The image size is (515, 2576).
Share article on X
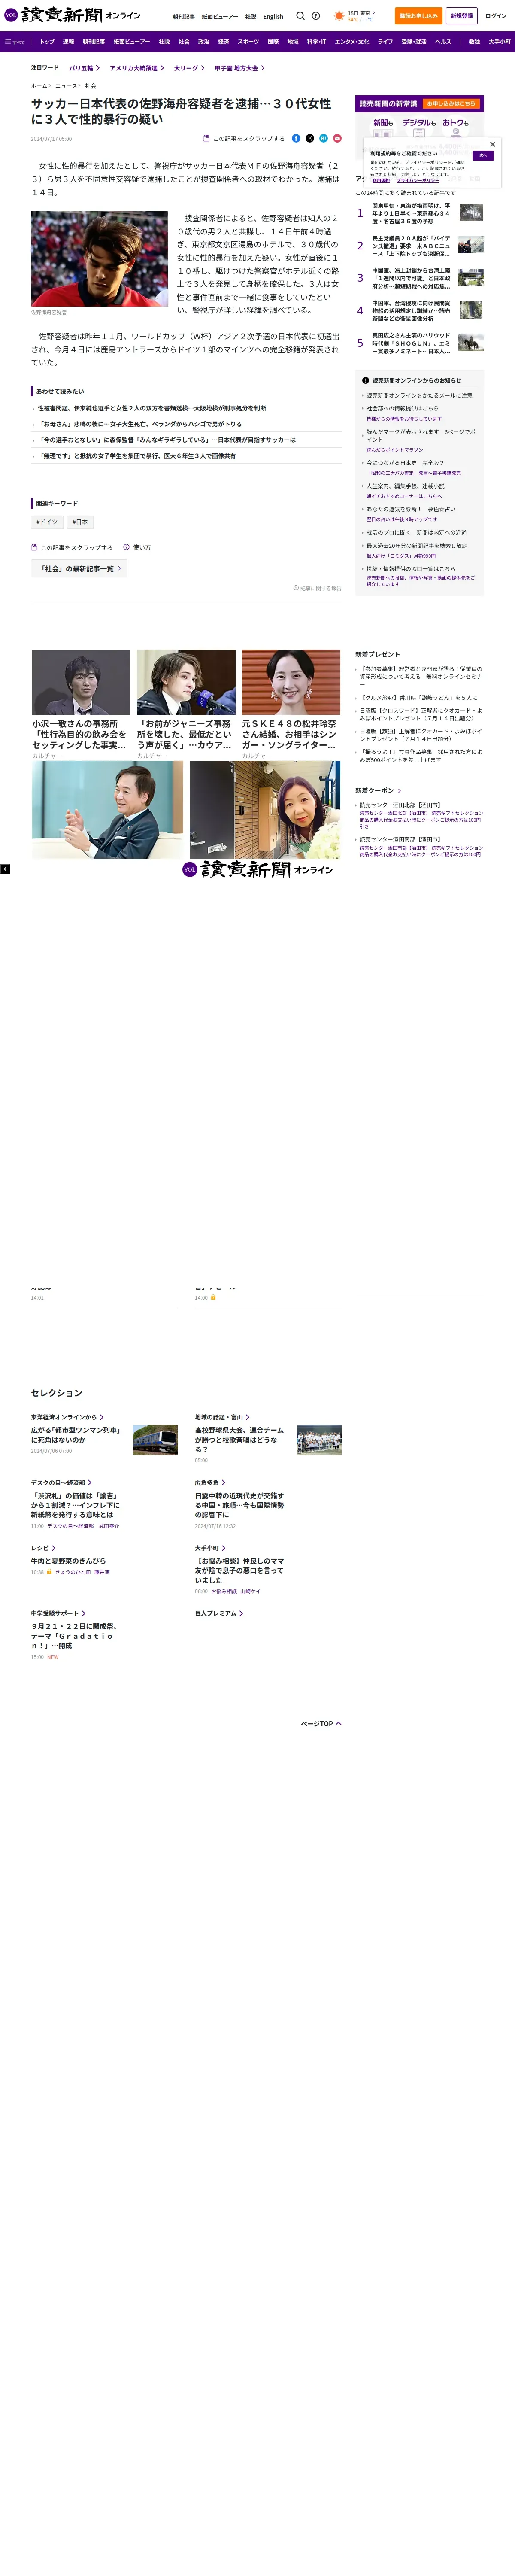click(x=310, y=138)
